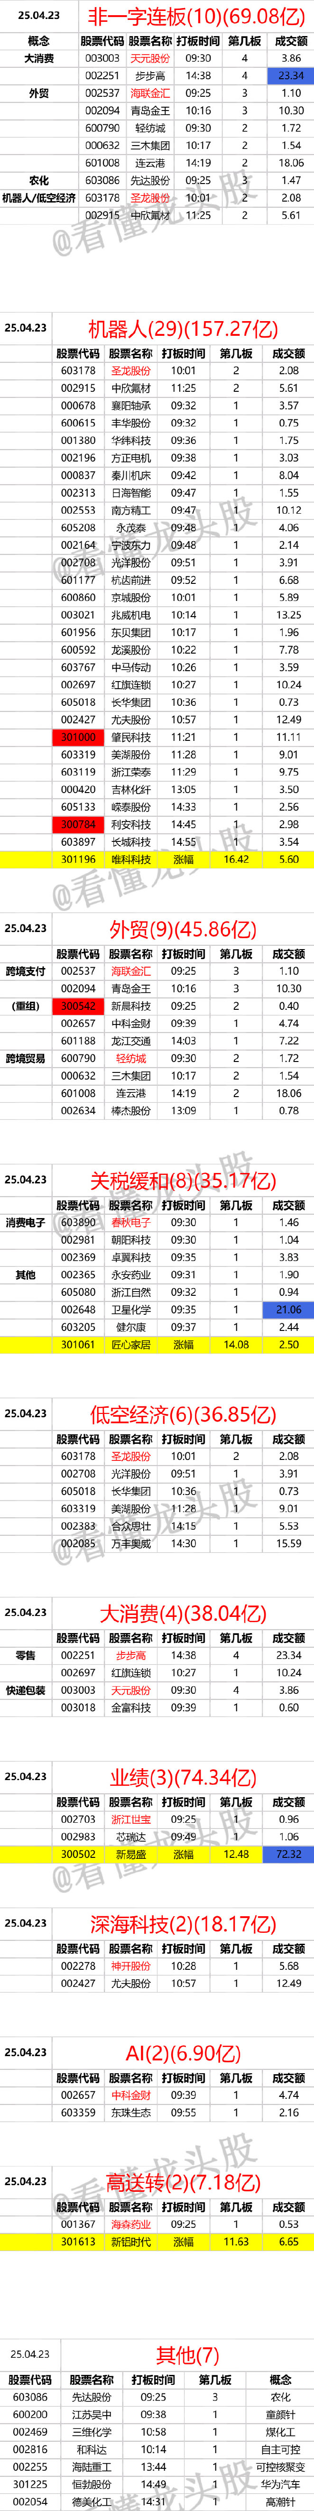314x2511 pixels.
Task: Select stock name 嵘泰股份
Action: click(130, 807)
